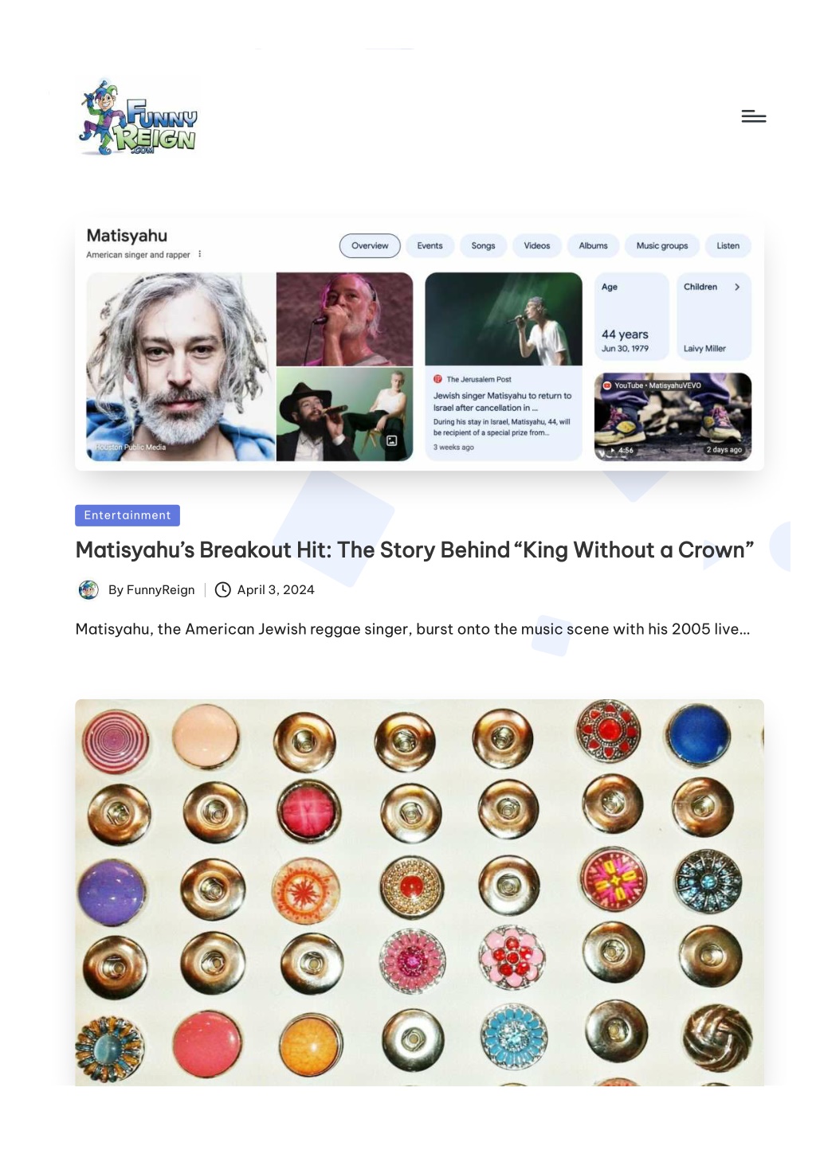Click the Entertainment category tag
Viewport: 816px width, 1154px height.
coord(127,515)
